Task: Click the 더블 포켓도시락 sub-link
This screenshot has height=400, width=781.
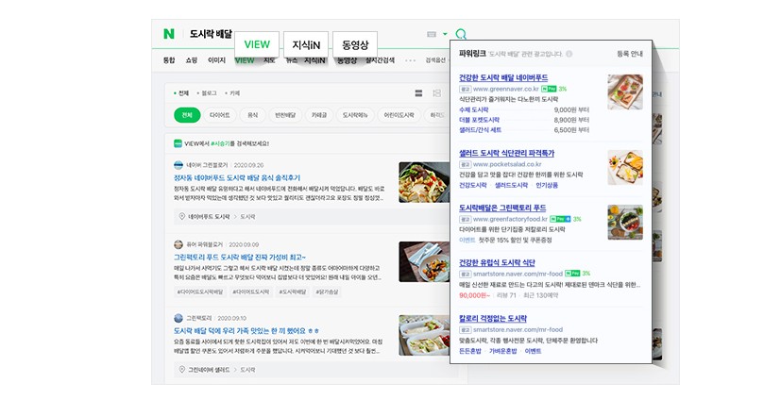Action: pos(479,120)
